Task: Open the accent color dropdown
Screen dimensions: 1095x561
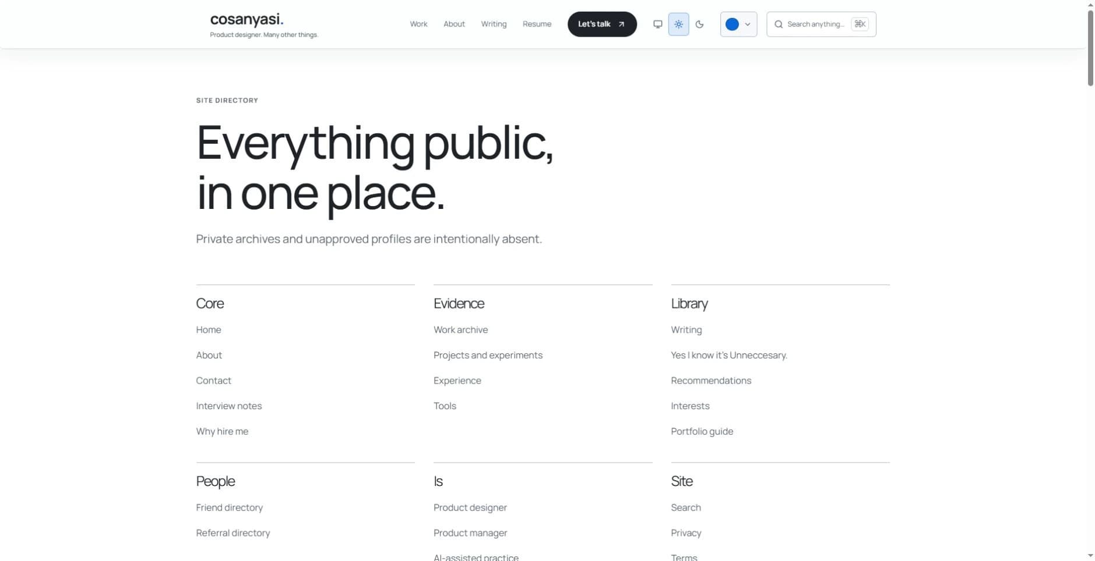Action: (x=738, y=24)
